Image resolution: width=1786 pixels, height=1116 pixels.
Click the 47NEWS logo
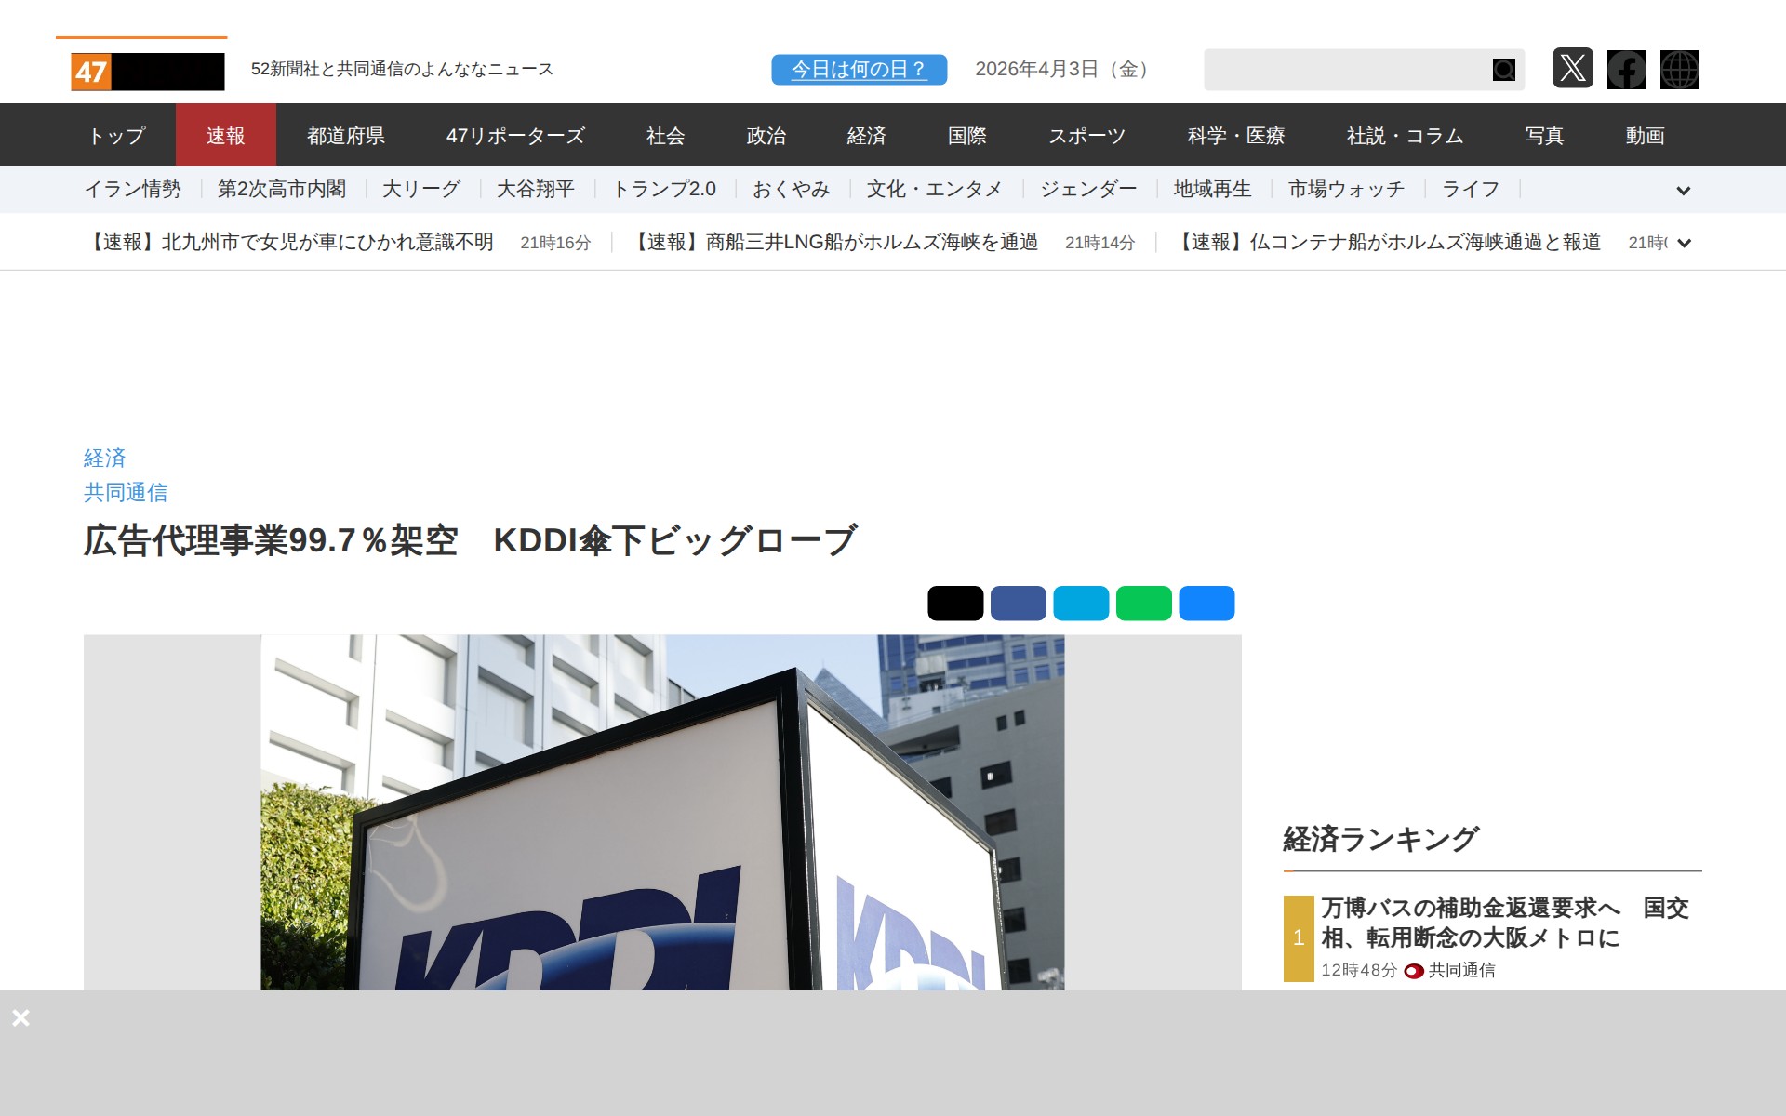point(147,71)
